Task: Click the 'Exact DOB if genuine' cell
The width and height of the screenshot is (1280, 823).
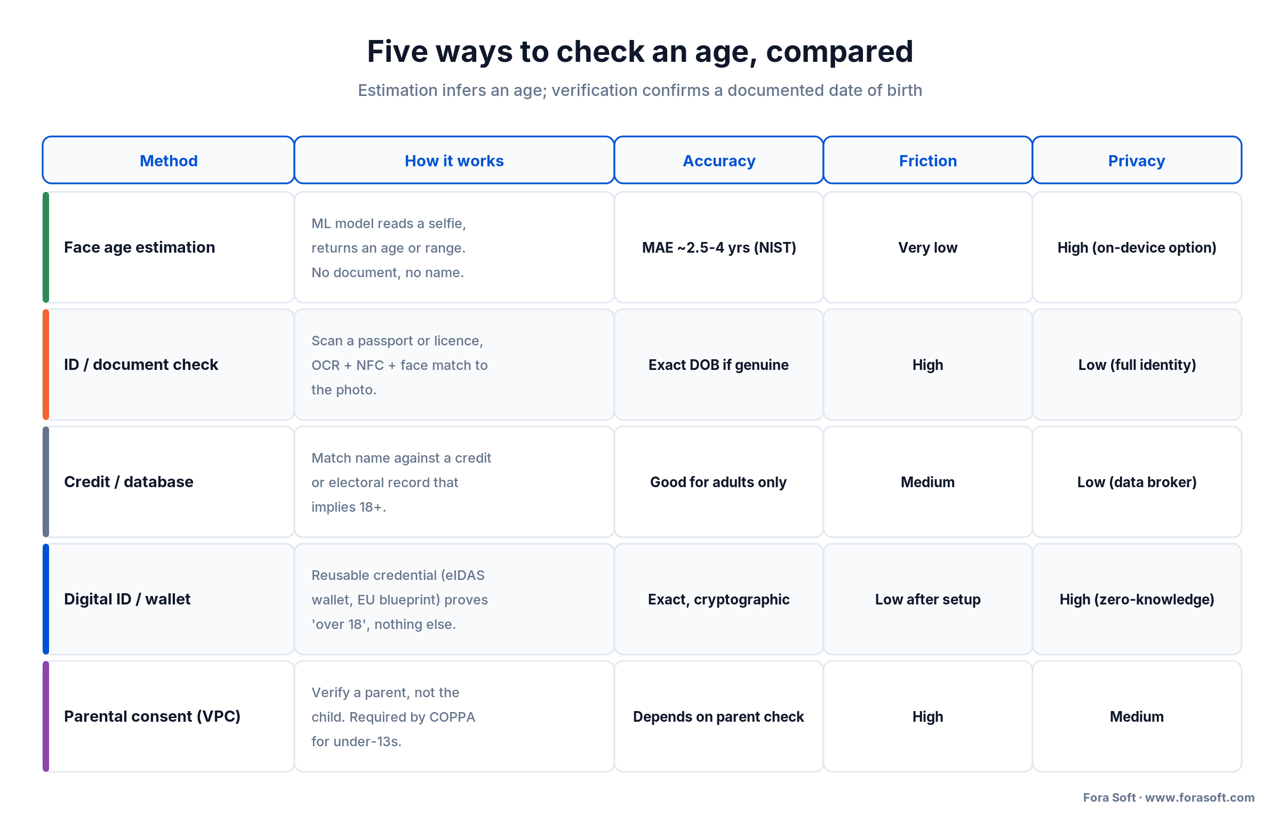Action: click(718, 365)
